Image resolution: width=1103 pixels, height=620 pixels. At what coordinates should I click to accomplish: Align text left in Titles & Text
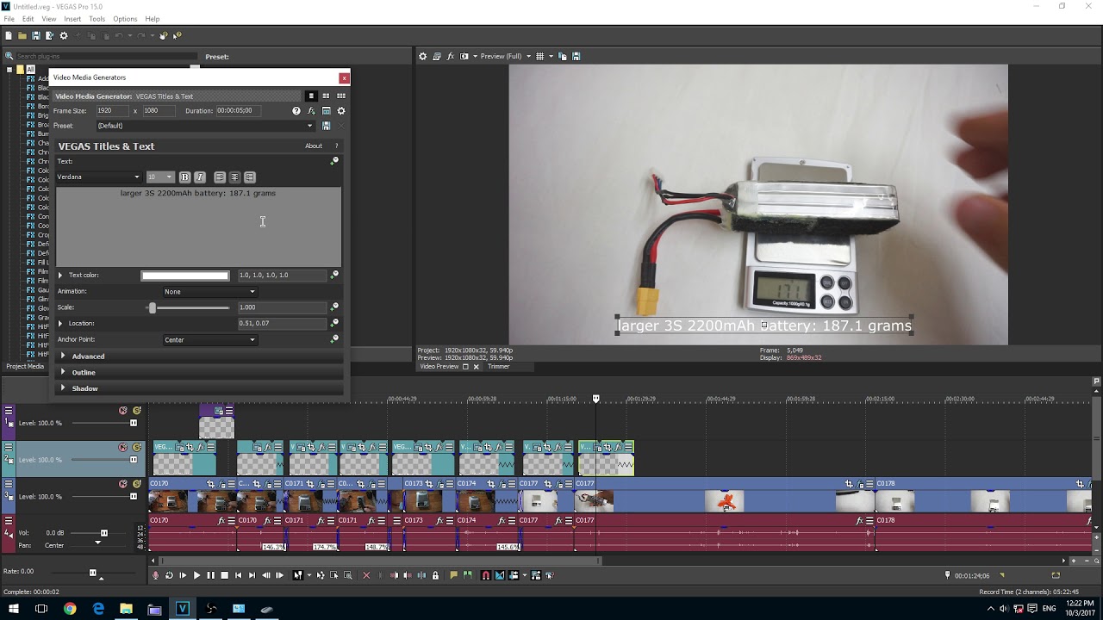coord(219,177)
